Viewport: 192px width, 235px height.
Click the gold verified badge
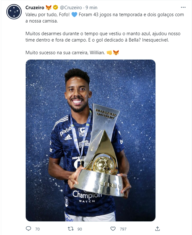coord(56,7)
